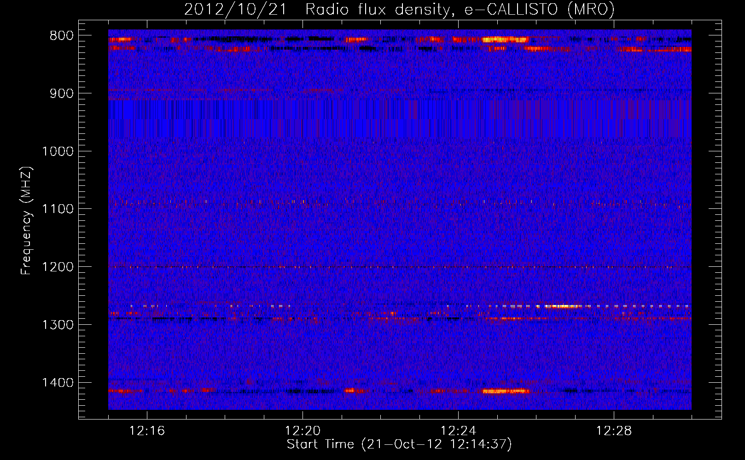Click the 1100 frequency tick label
Image resolution: width=745 pixels, height=460 pixels.
58,209
